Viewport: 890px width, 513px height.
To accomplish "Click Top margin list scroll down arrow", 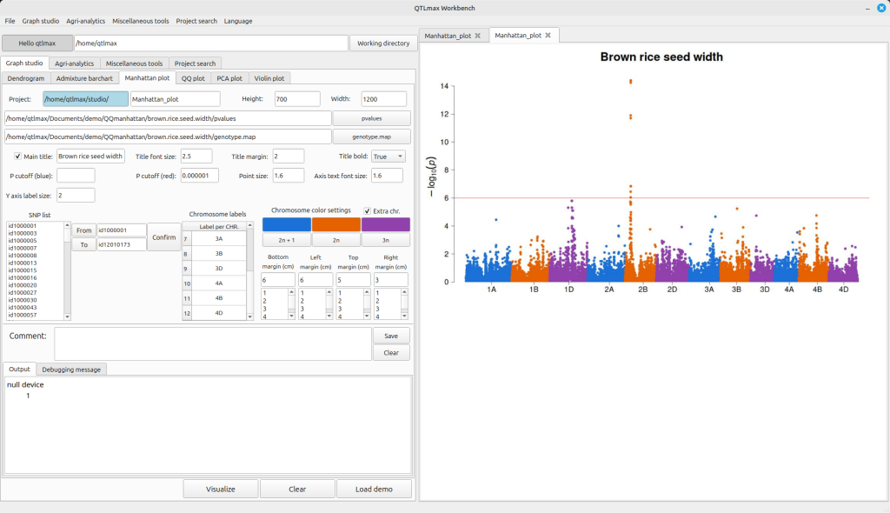I will 366,316.
